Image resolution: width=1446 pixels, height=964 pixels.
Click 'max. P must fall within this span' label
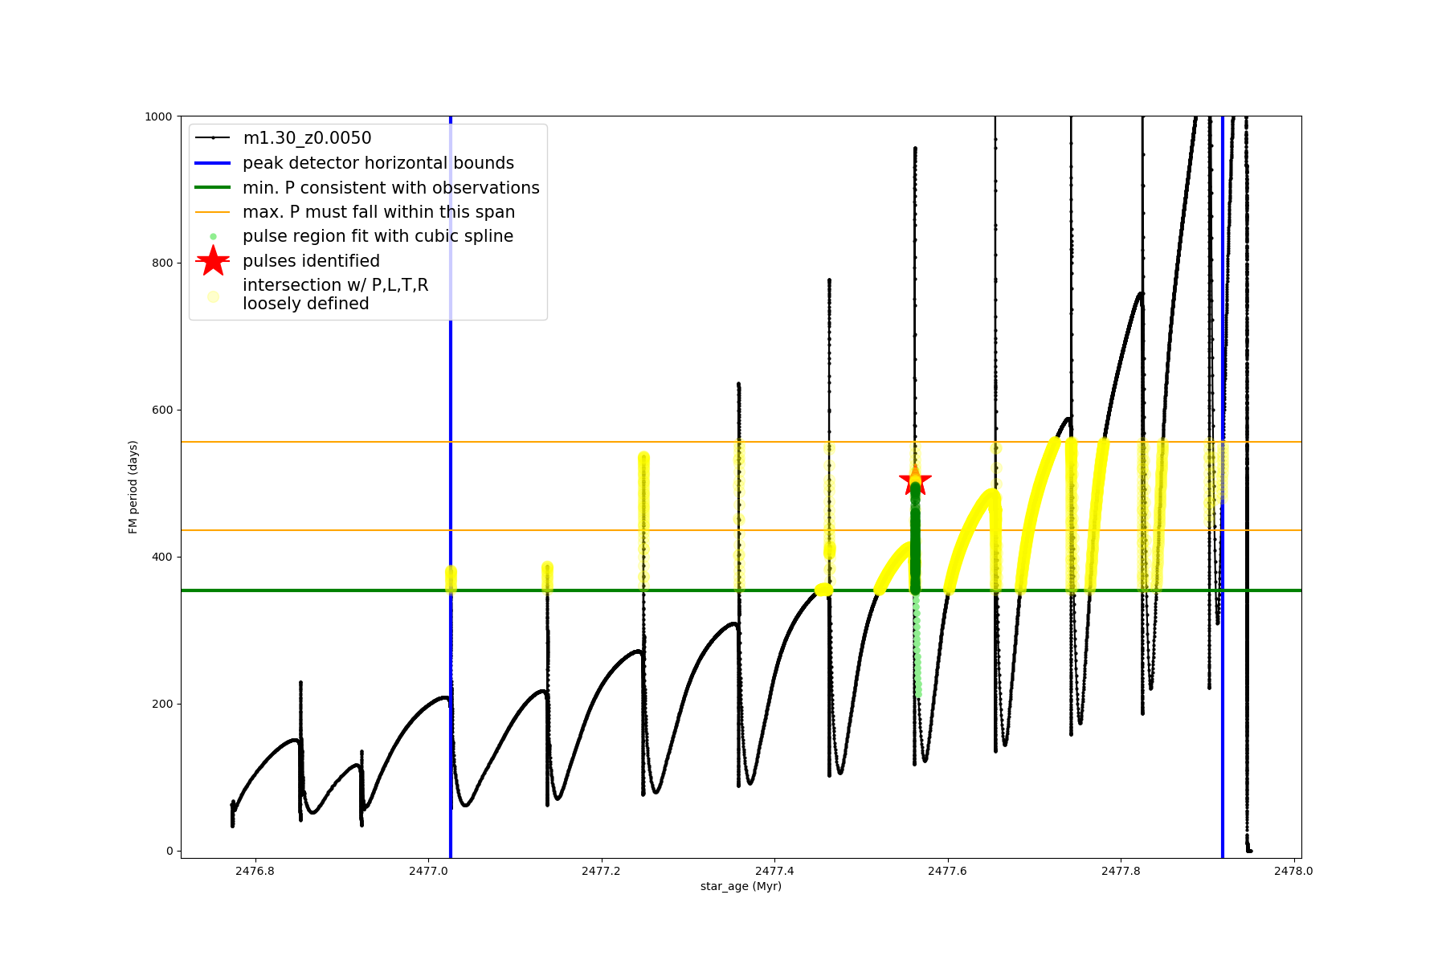pos(378,212)
